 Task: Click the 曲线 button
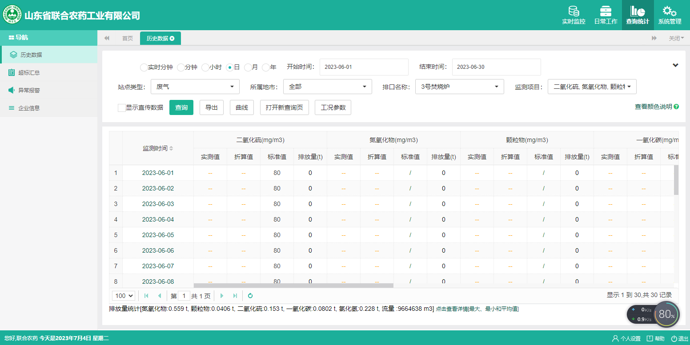242,107
